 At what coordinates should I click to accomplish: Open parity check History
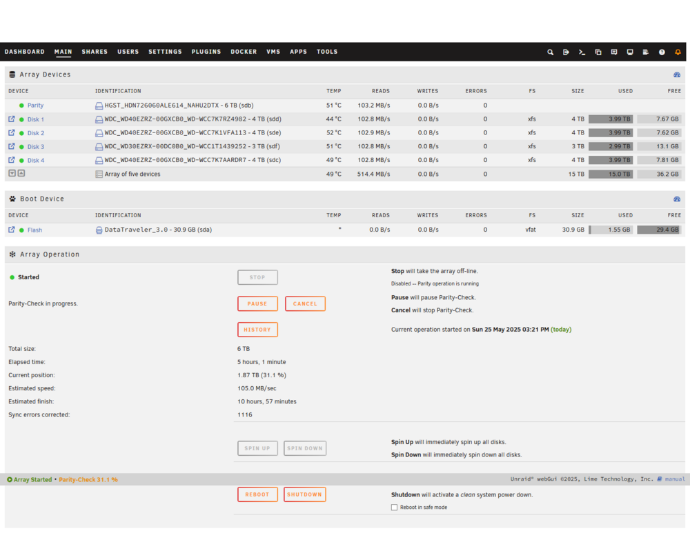(257, 330)
